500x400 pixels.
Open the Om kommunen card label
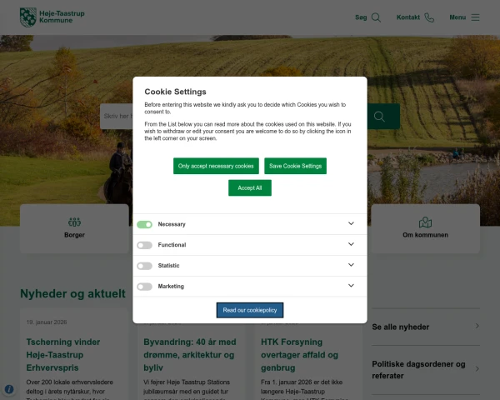pyautogui.click(x=425, y=235)
